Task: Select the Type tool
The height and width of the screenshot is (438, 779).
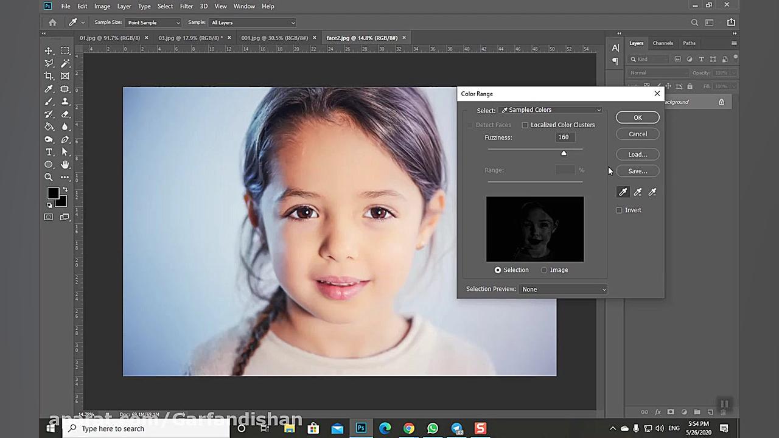Action: pos(49,152)
